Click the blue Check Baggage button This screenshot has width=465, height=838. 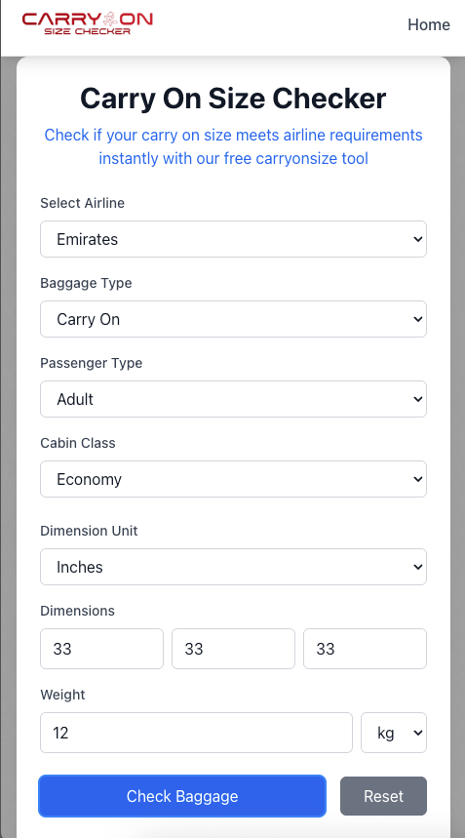click(182, 796)
